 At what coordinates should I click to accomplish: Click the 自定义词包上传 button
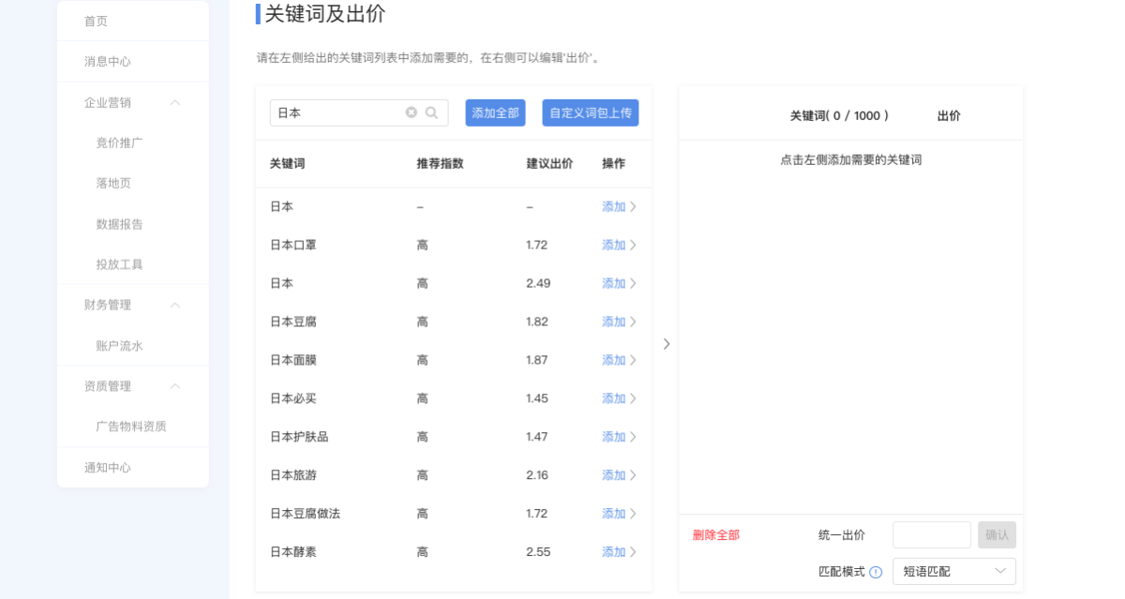591,112
